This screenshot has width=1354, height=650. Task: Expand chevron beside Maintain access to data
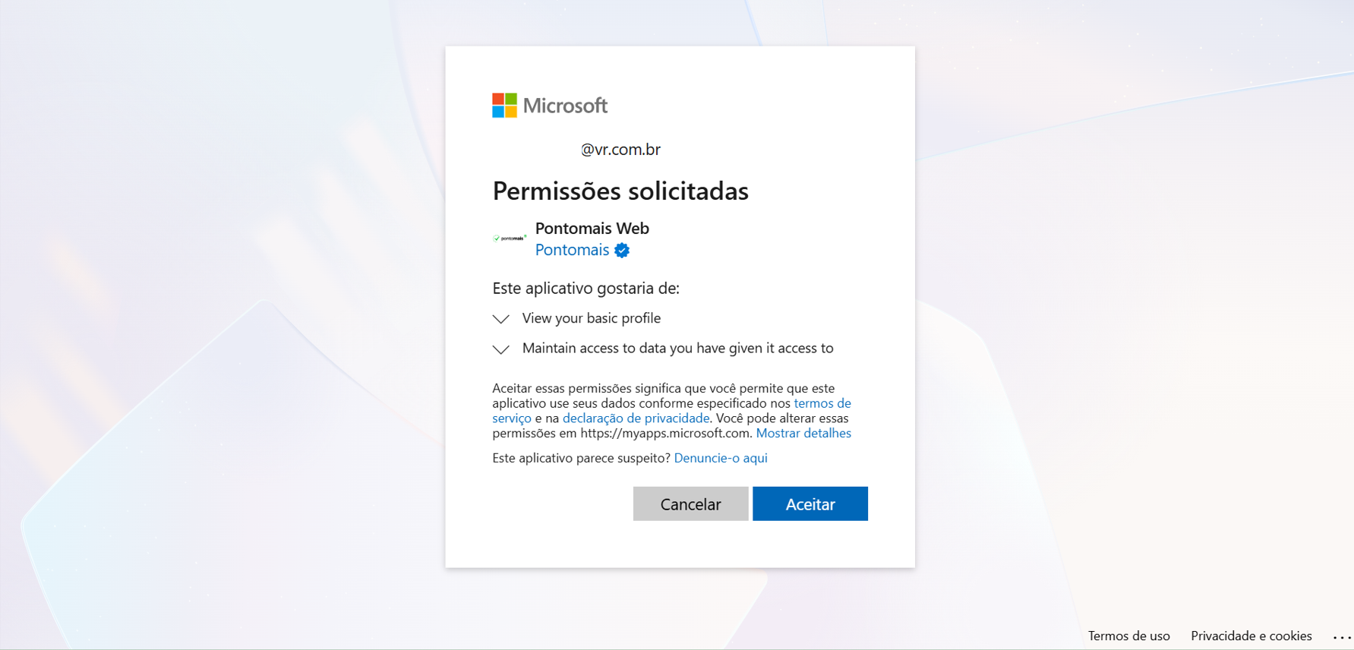501,349
